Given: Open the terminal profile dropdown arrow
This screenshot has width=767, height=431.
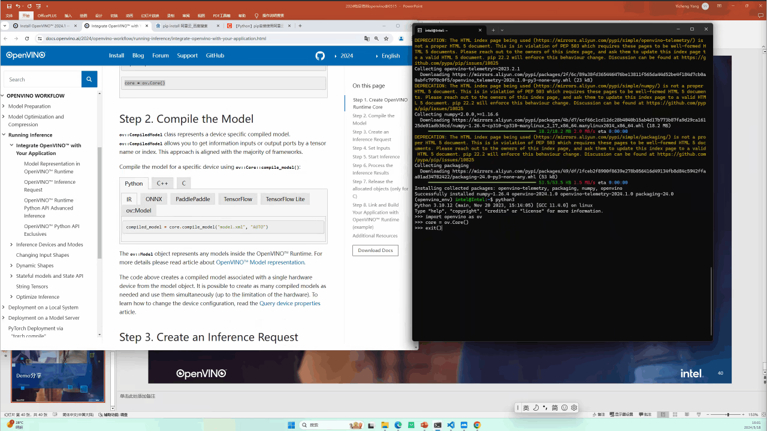Looking at the screenshot, I should (502, 30).
